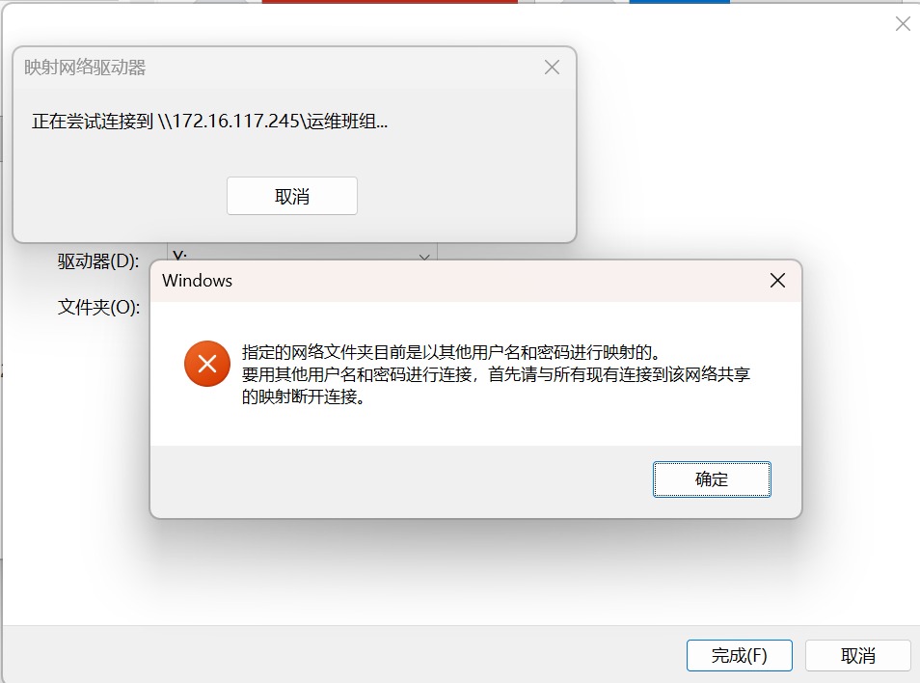Click the red bar at the window top
This screenshot has height=683, width=920.
[390, 2]
